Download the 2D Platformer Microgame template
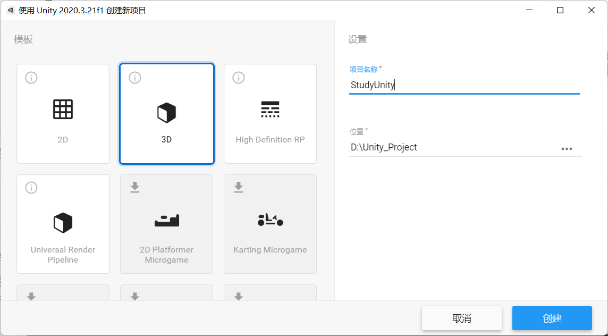 [135, 187]
